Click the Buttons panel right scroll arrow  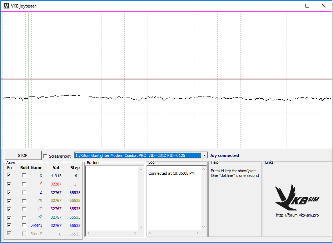135,233
